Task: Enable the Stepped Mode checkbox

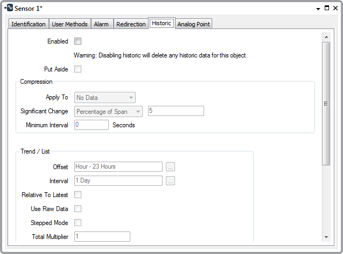Action: 78,223
